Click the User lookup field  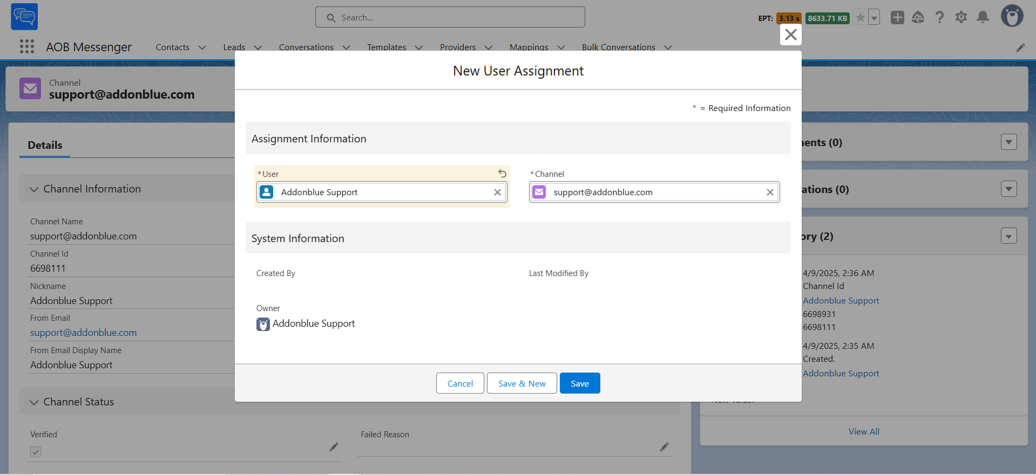[x=382, y=192]
